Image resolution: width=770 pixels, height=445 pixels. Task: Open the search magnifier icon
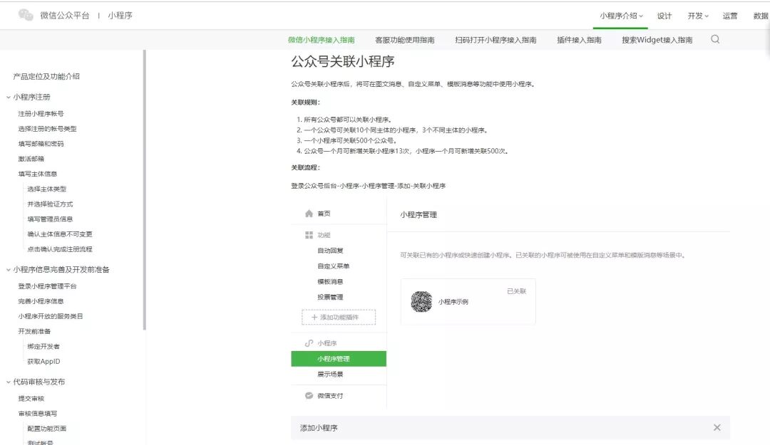pos(715,39)
